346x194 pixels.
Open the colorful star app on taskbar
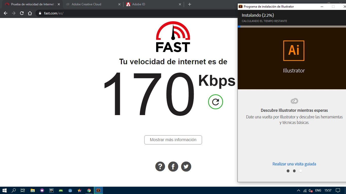[80, 190]
